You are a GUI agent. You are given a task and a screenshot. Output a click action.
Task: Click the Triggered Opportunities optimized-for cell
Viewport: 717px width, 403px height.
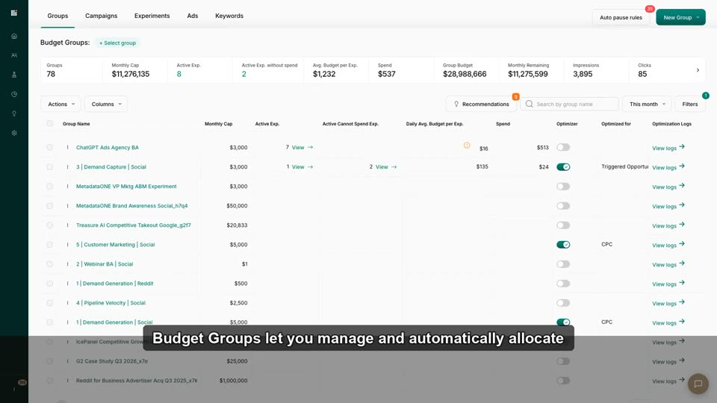624,166
